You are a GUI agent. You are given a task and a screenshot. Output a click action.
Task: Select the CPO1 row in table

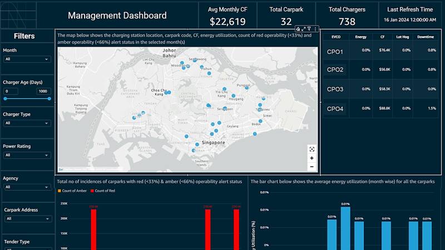[335, 52]
